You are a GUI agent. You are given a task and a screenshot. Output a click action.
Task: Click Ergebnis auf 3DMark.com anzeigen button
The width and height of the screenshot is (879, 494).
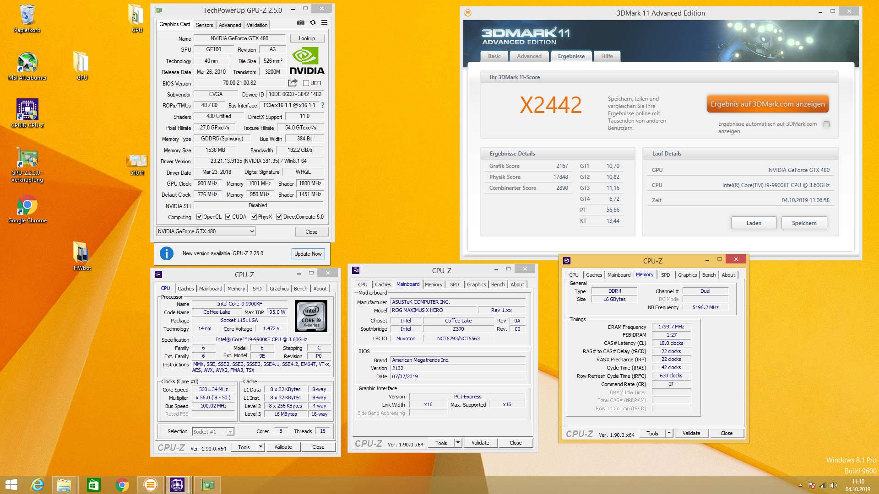[x=768, y=104]
